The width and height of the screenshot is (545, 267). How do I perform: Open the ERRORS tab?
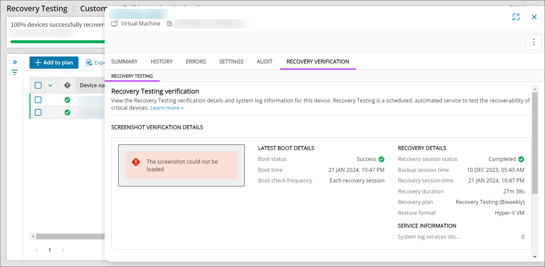[196, 61]
